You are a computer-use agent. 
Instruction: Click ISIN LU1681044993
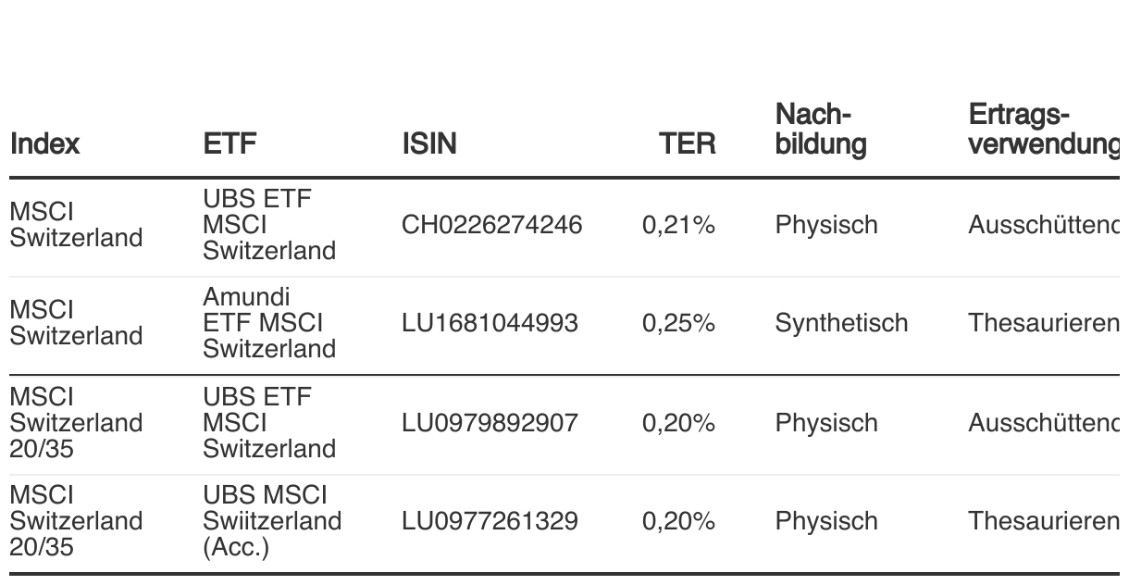pyautogui.click(x=490, y=324)
